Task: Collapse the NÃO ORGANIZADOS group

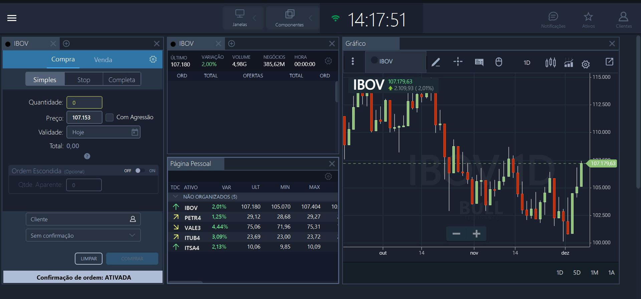Action: coord(175,197)
